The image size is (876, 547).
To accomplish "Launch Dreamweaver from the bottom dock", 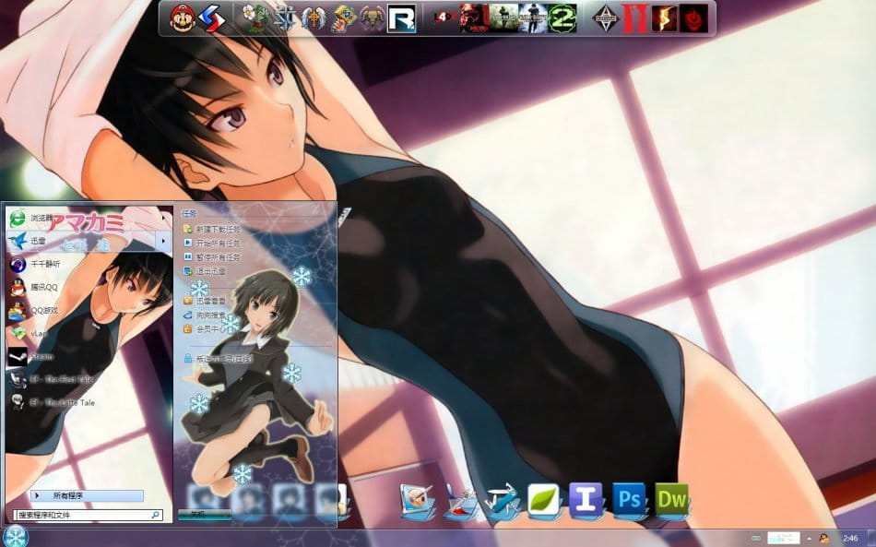I will click(672, 499).
